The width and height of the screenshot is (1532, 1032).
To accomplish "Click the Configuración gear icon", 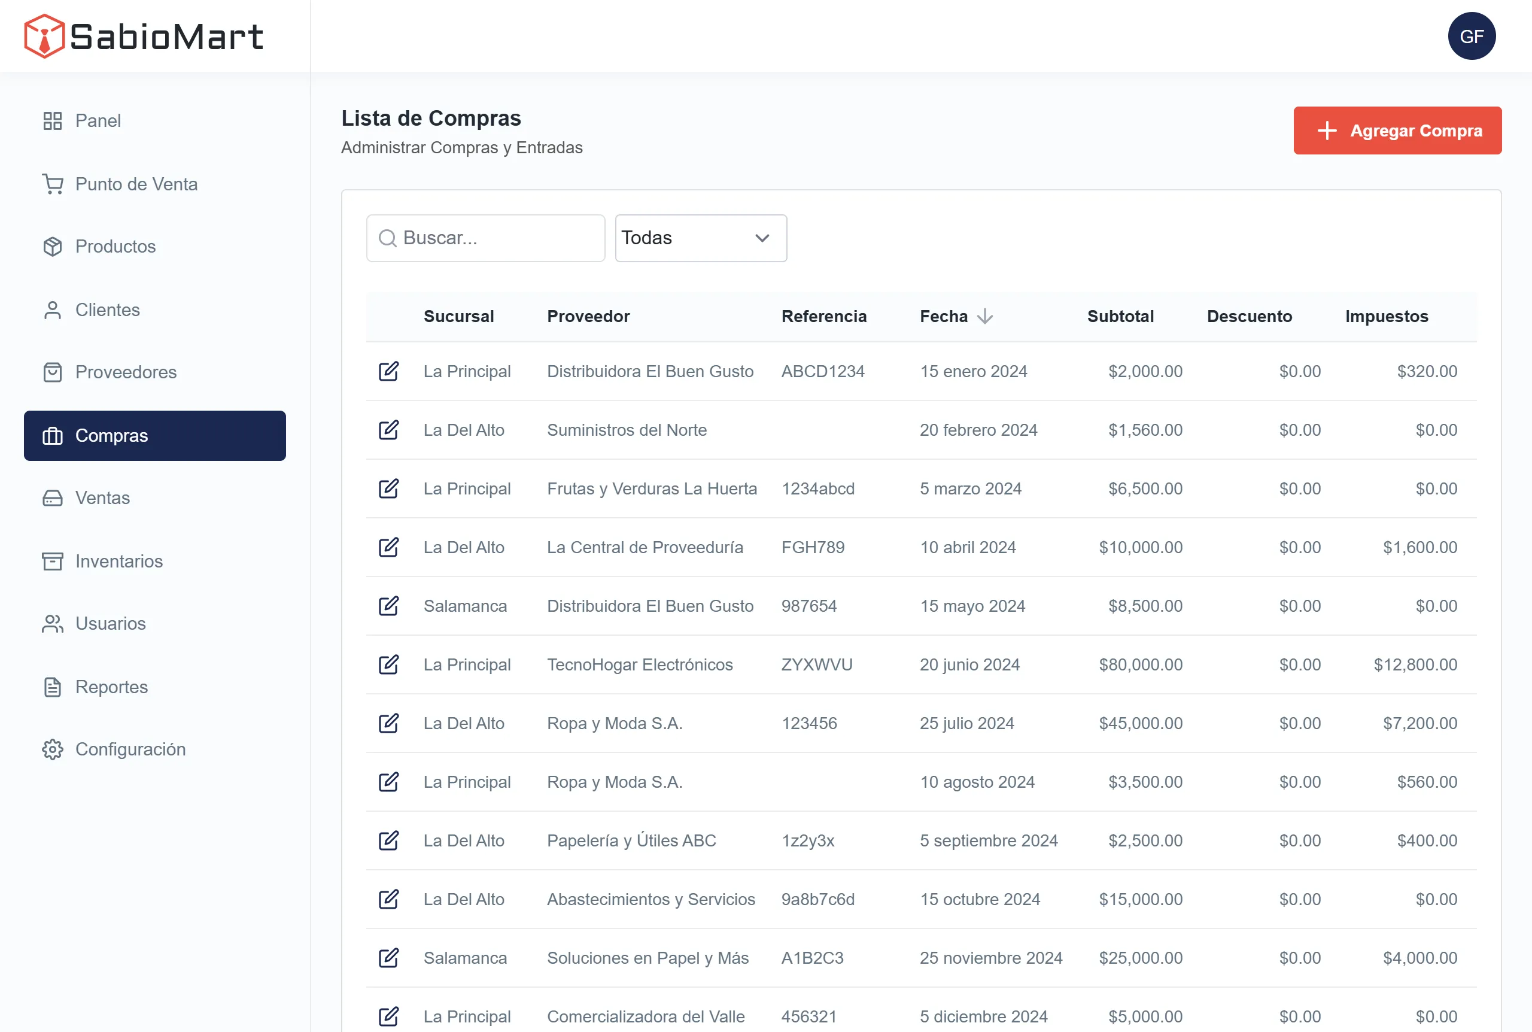I will tap(53, 749).
